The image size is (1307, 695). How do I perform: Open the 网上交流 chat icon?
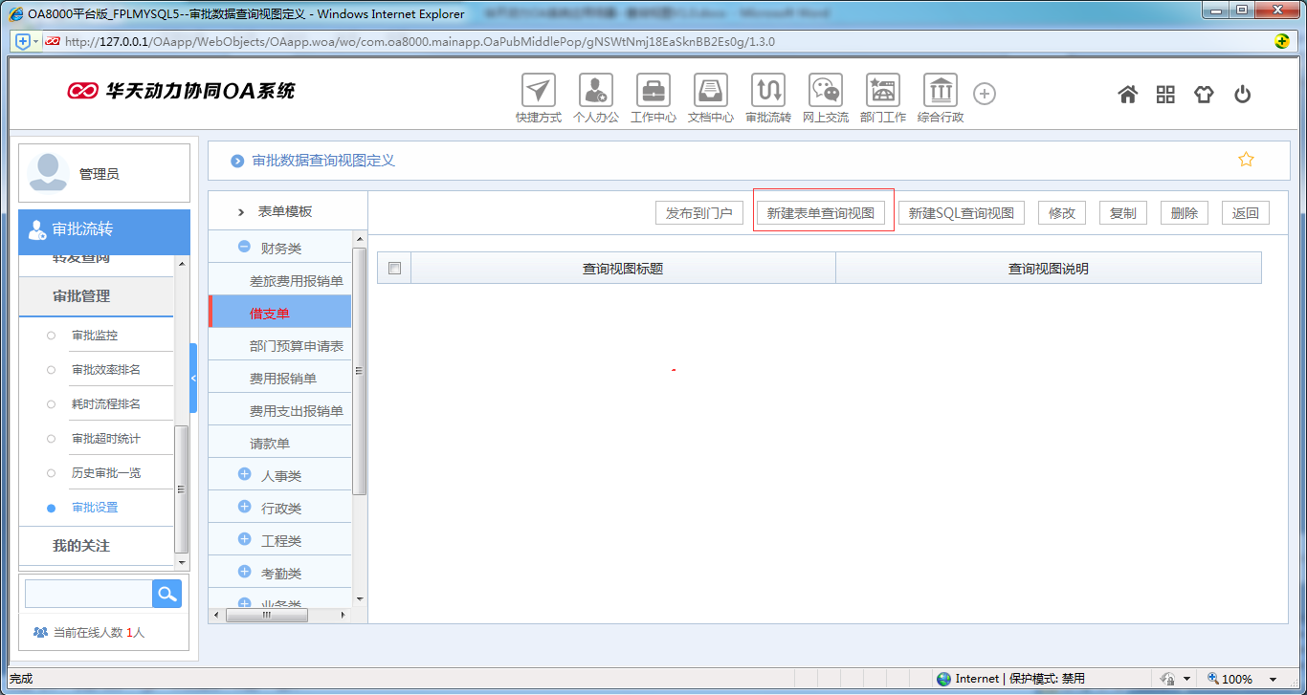click(825, 91)
